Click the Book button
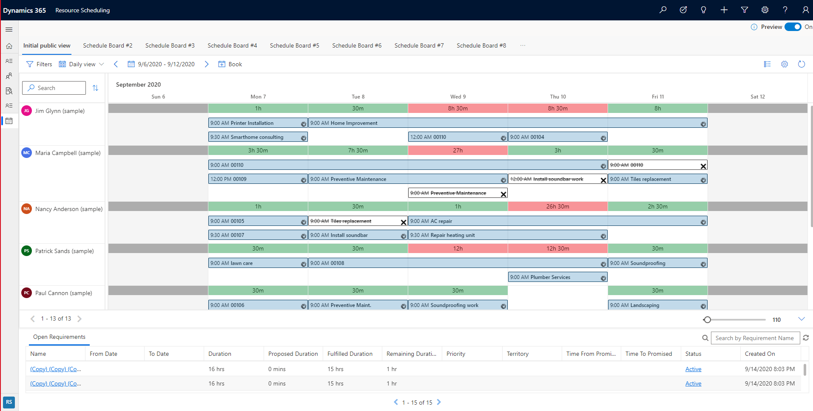This screenshot has width=813, height=411. point(230,64)
